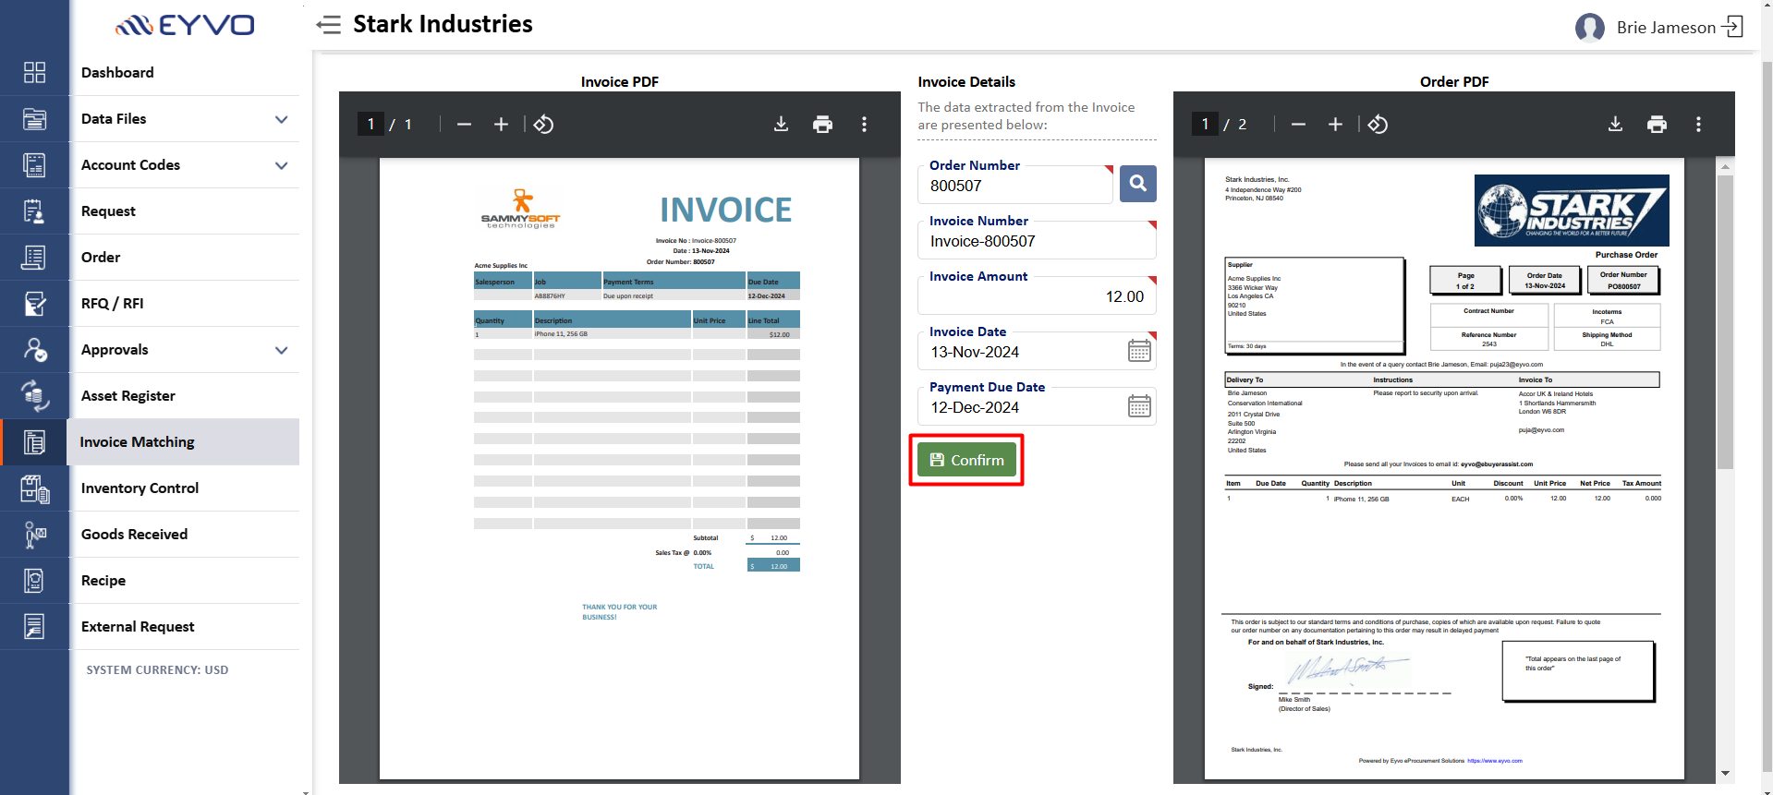Zoom in the Order PDF
1773x795 pixels.
[x=1335, y=125]
